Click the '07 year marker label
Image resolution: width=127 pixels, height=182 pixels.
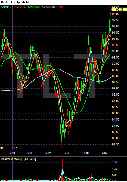[15, 148]
